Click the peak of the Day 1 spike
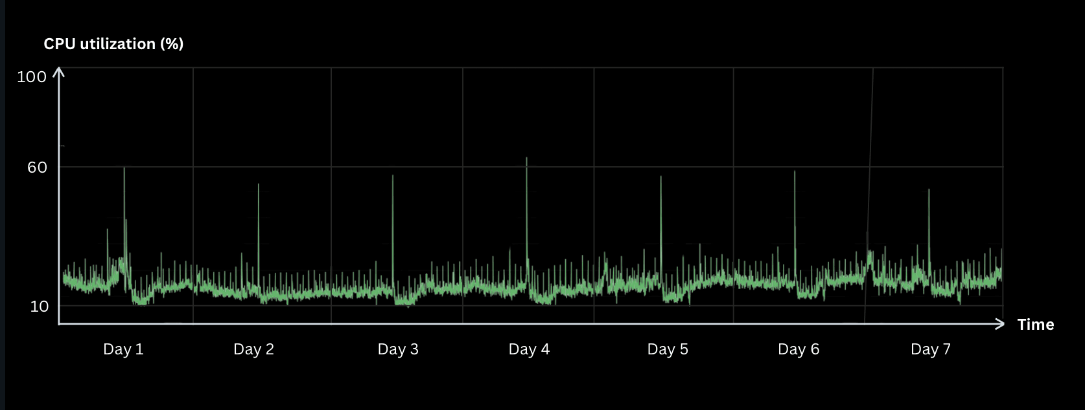 124,169
